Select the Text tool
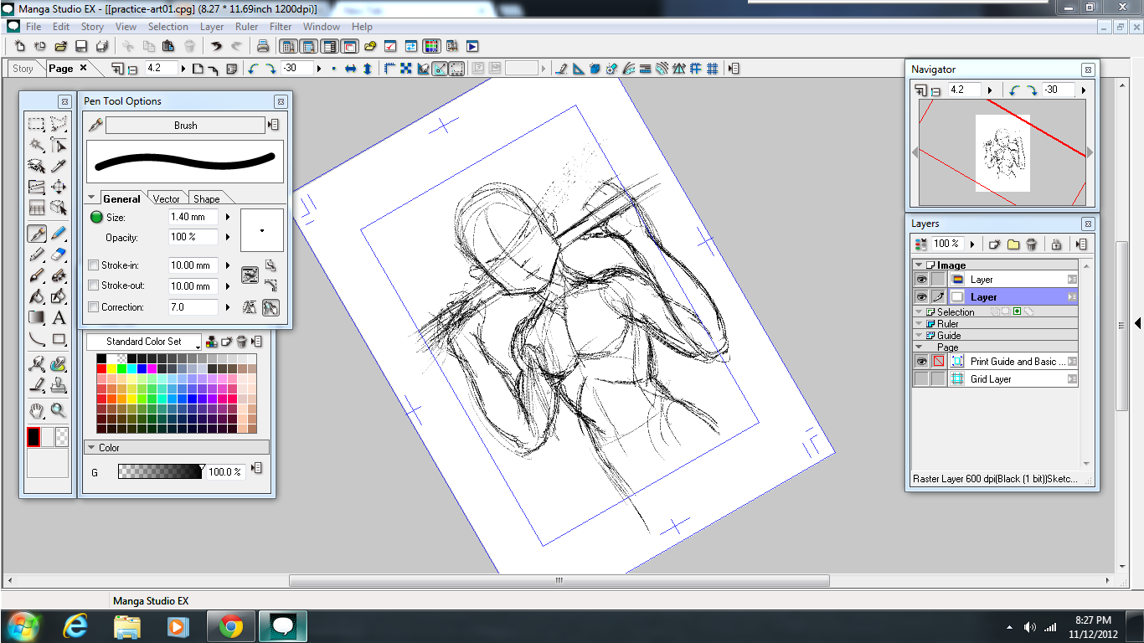The width and height of the screenshot is (1144, 643). coord(58,317)
